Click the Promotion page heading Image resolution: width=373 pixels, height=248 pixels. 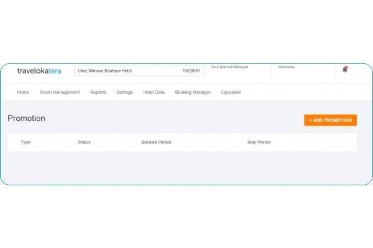27,118
